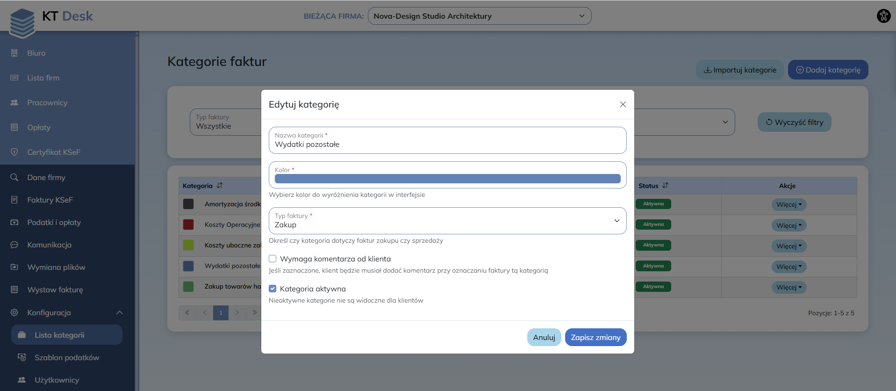The height and width of the screenshot is (391, 896).
Task: Click the accessibility icon in top bar
Action: [883, 16]
